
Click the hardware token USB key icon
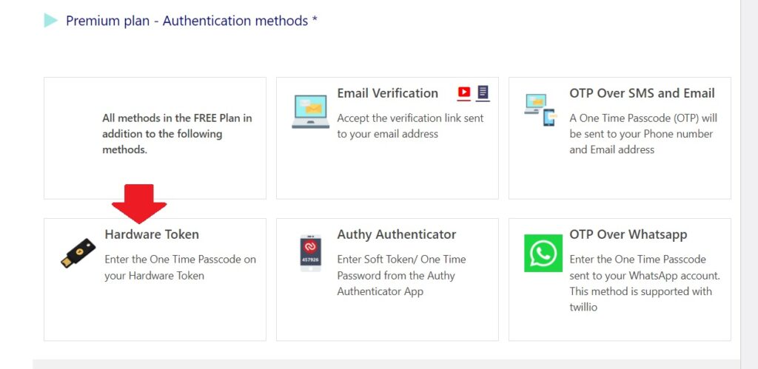point(78,253)
